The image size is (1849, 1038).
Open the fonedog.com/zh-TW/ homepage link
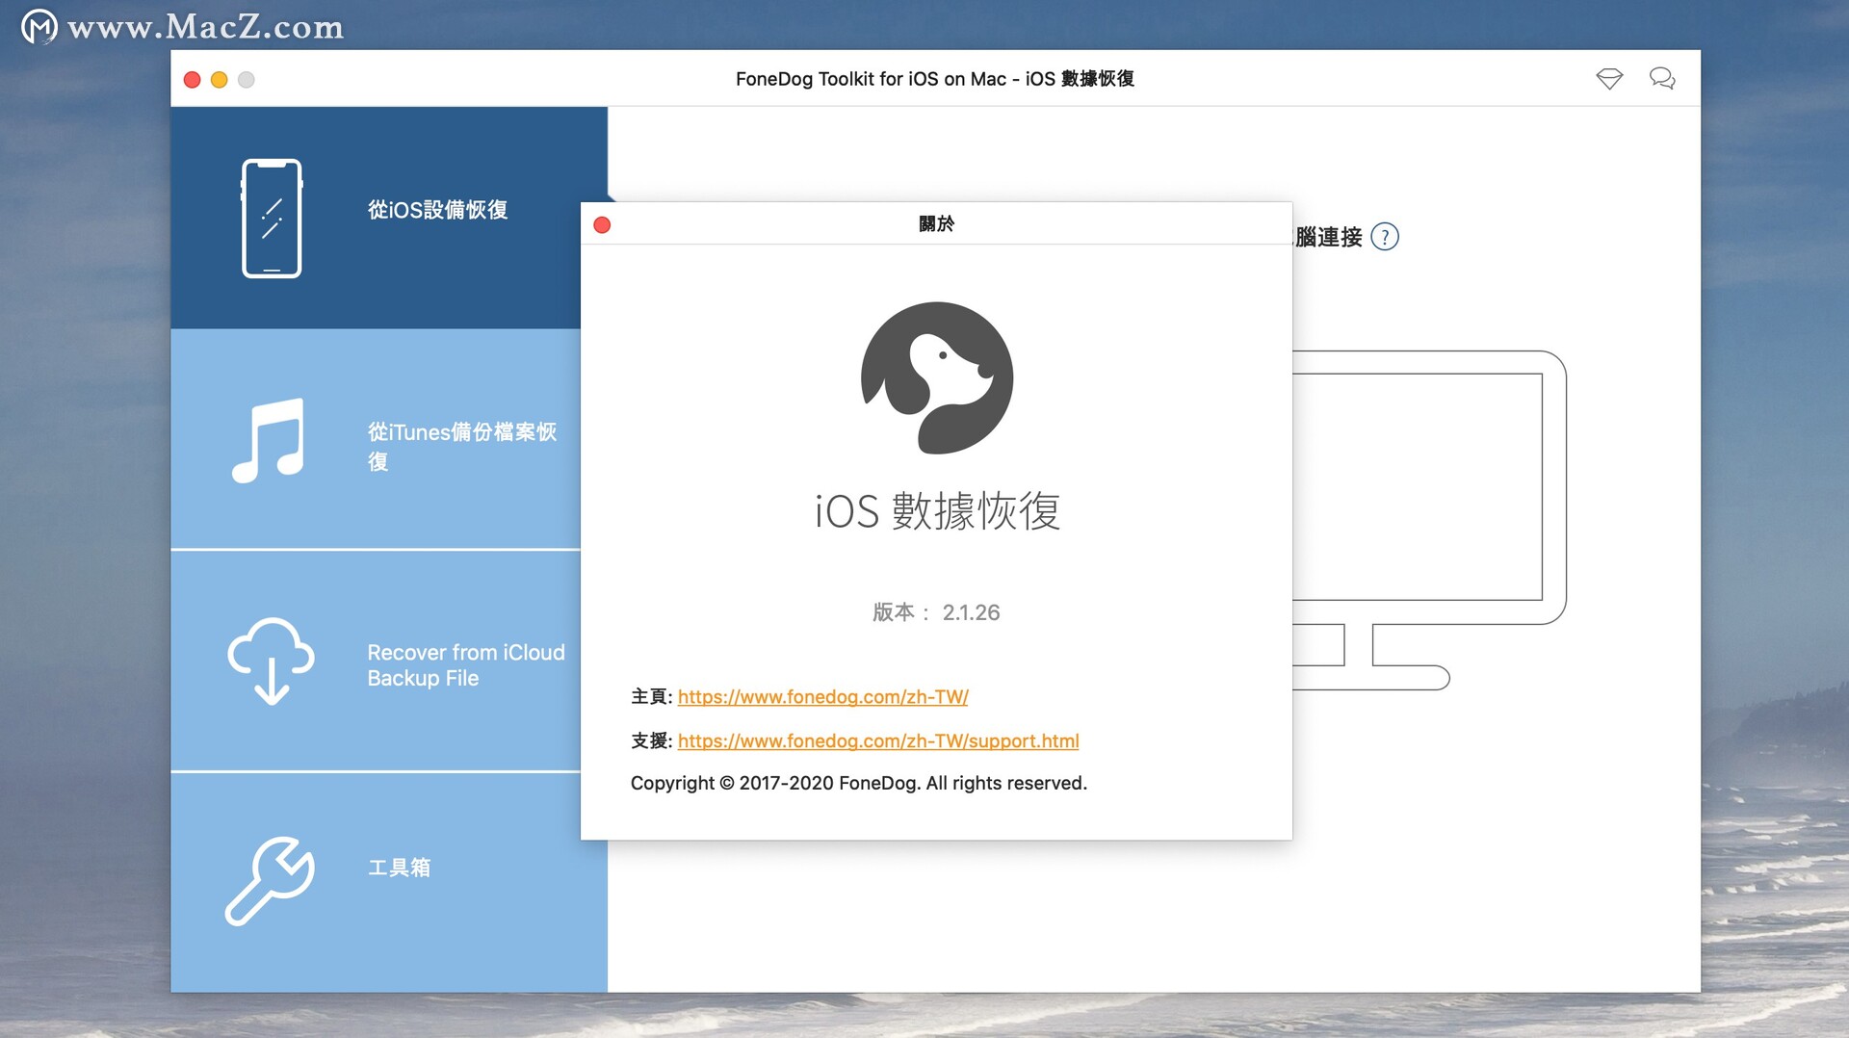[823, 696]
